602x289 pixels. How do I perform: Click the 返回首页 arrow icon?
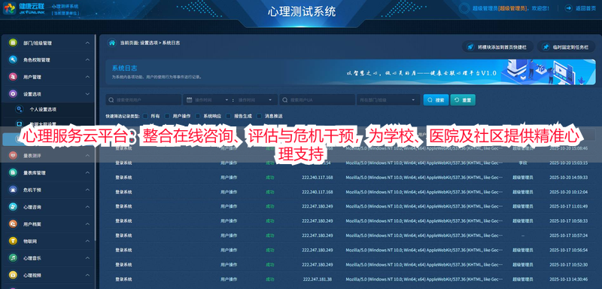pyautogui.click(x=569, y=8)
